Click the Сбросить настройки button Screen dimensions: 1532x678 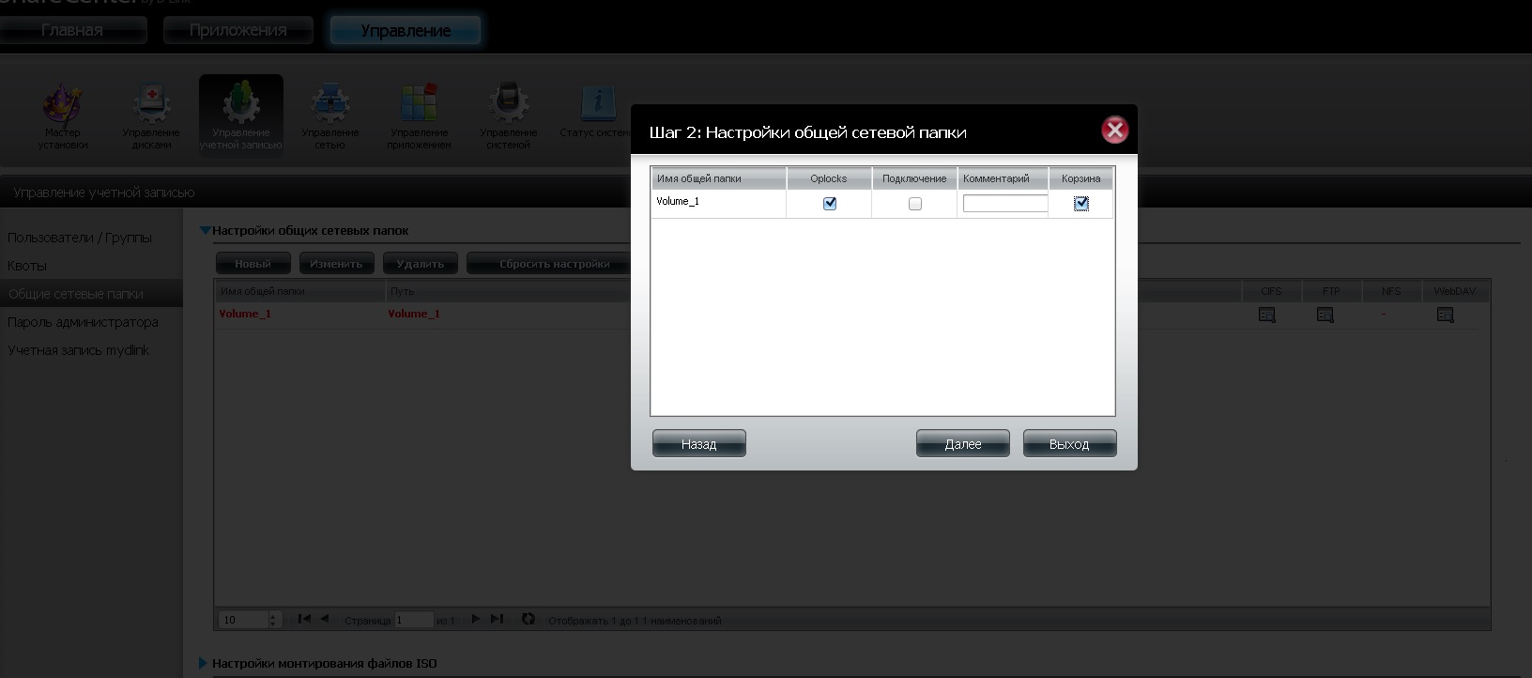coord(555,264)
